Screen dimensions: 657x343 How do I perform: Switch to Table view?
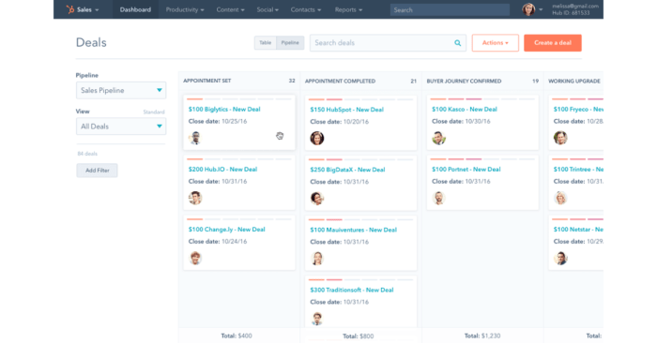pos(266,43)
